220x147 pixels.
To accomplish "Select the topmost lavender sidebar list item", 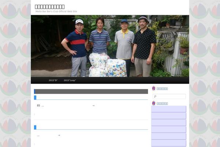I will pos(169,109).
